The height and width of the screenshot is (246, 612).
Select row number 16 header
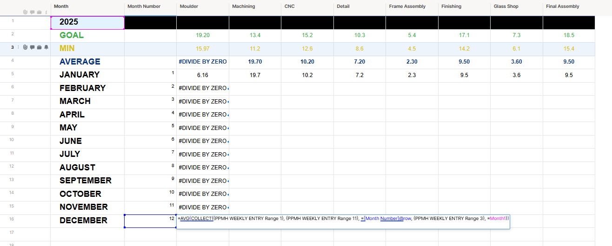pos(13,219)
